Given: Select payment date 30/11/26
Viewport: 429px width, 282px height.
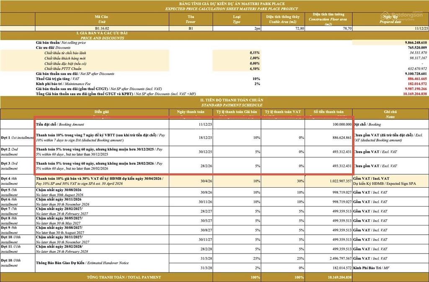Looking at the screenshot, I should coord(205,202).
